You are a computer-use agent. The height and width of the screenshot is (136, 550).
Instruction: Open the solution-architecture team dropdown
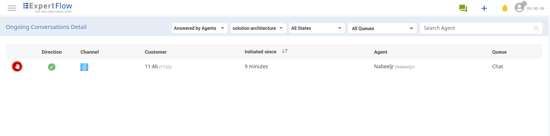coord(258,28)
